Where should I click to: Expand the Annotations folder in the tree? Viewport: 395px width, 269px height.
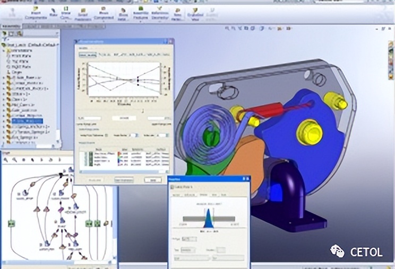[x=4, y=50]
